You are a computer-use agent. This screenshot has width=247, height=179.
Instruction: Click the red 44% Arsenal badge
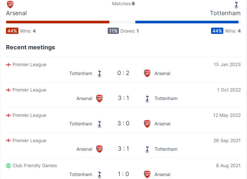[x=12, y=31]
